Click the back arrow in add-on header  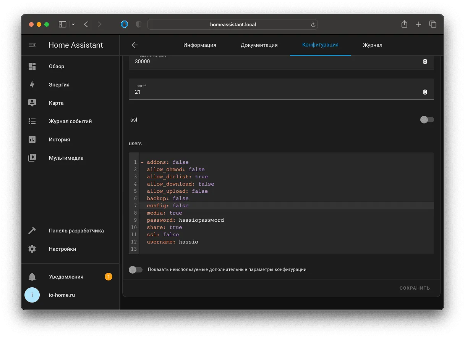(x=134, y=45)
